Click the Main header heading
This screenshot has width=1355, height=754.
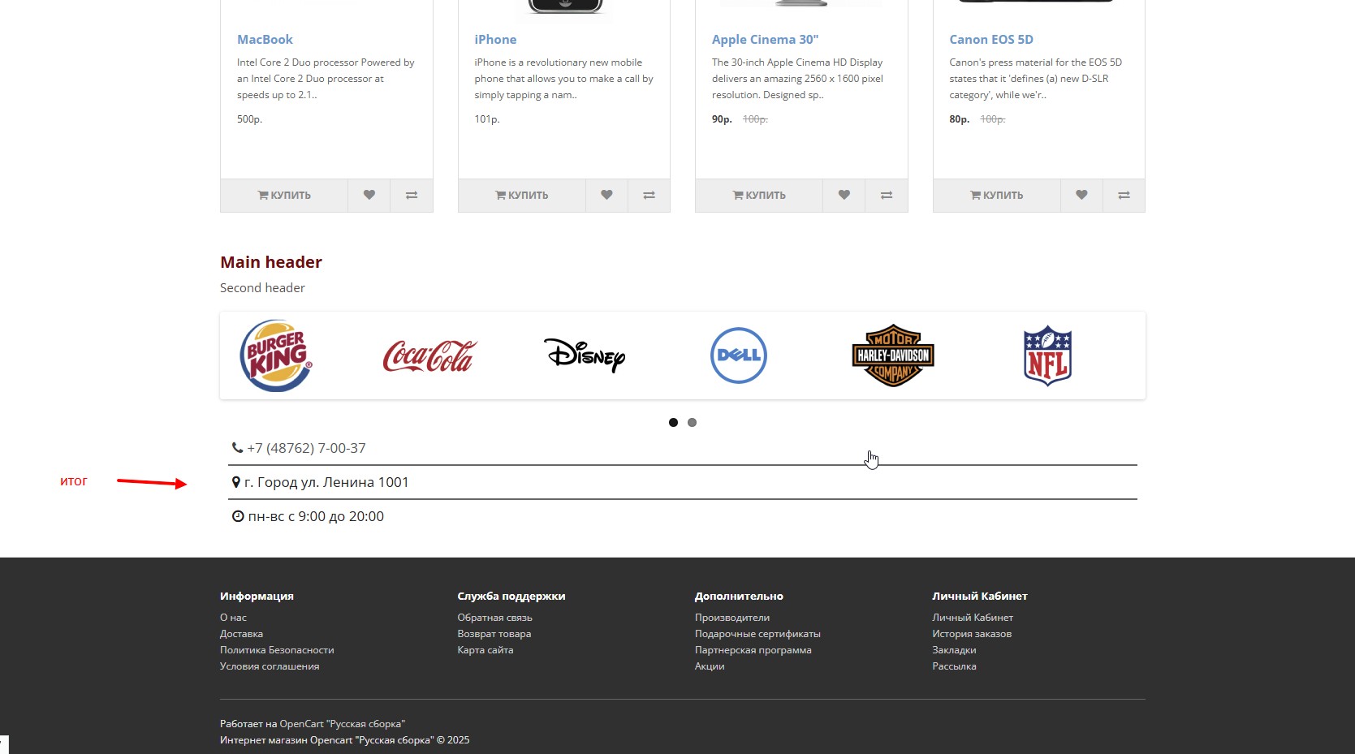pos(271,262)
